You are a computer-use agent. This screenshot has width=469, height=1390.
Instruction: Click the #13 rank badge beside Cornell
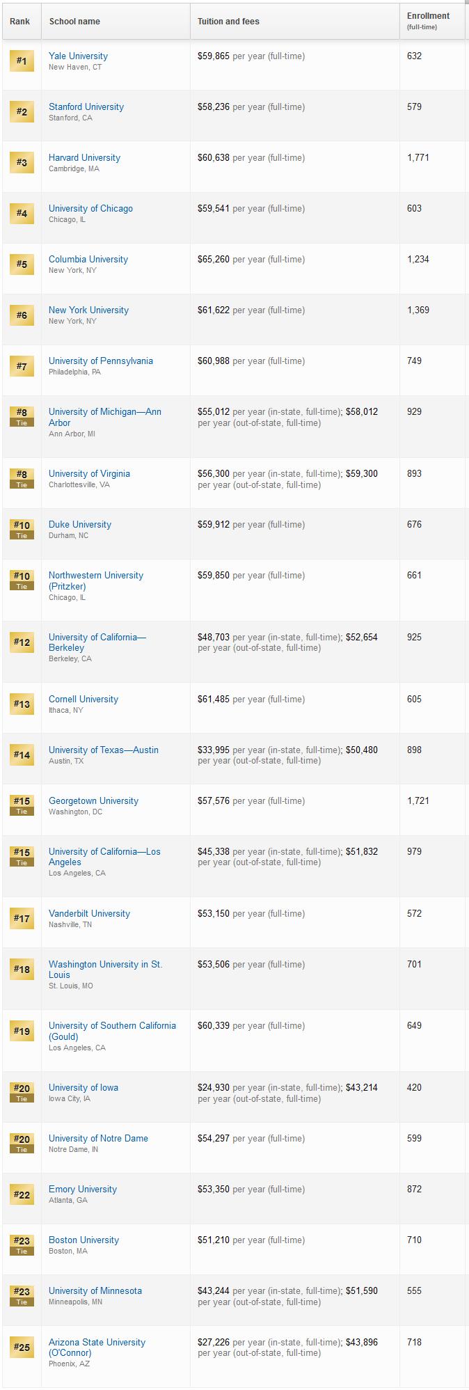tap(22, 704)
